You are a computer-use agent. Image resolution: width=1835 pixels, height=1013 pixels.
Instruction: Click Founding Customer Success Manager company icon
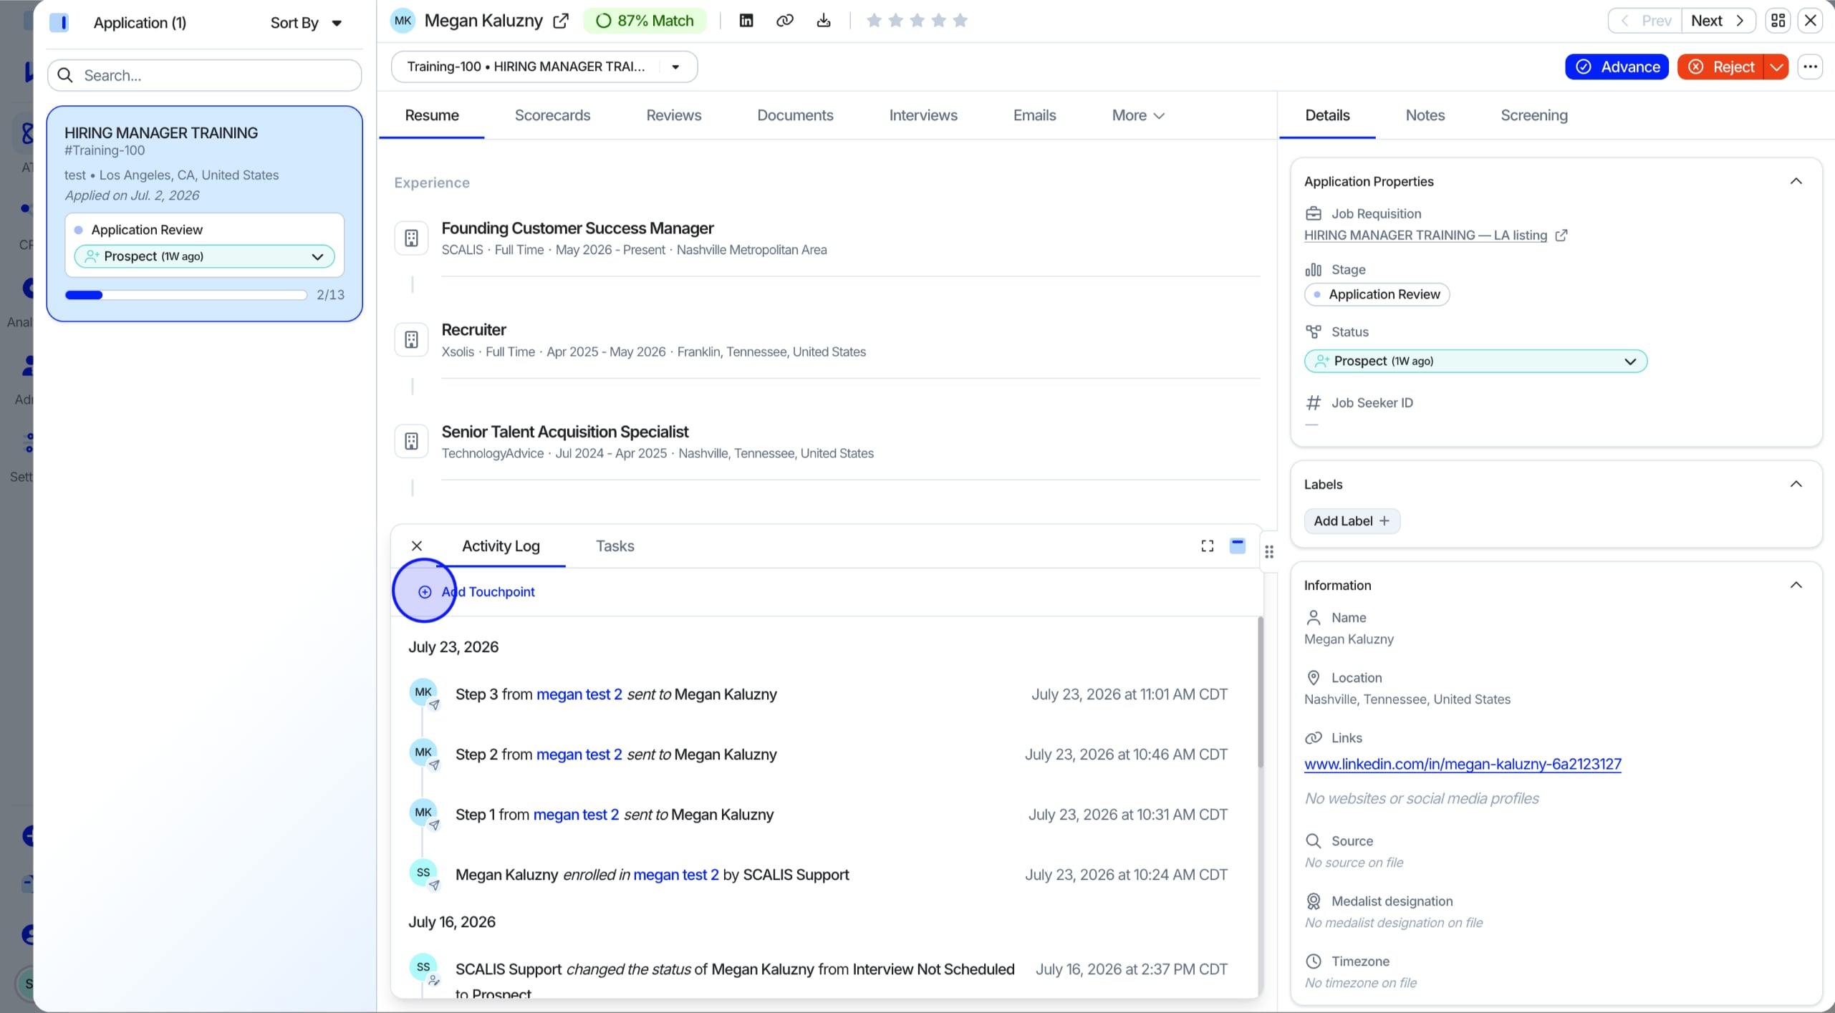(411, 238)
